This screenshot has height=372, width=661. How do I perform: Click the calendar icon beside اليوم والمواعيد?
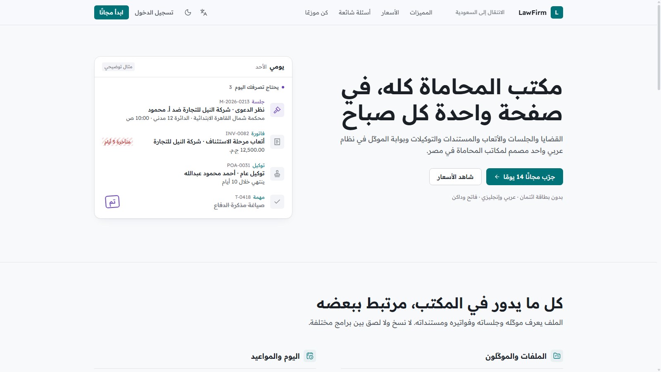point(310,356)
